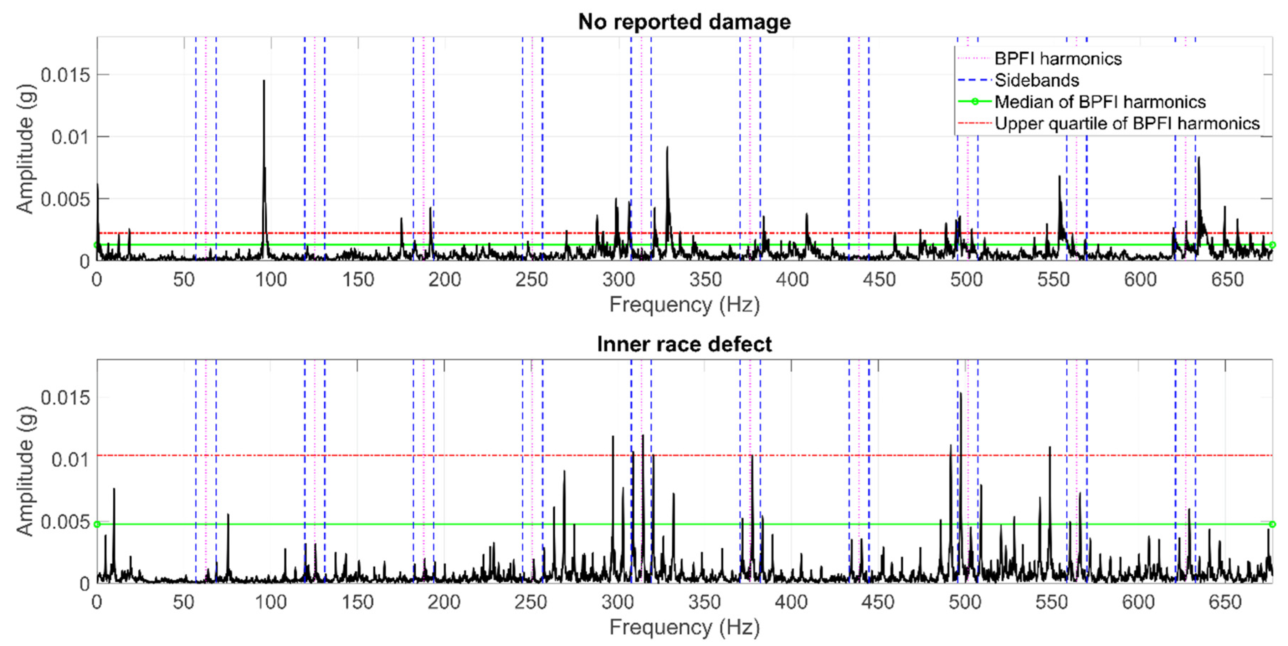Click the 'Inner race defect' plot title

[x=684, y=344]
